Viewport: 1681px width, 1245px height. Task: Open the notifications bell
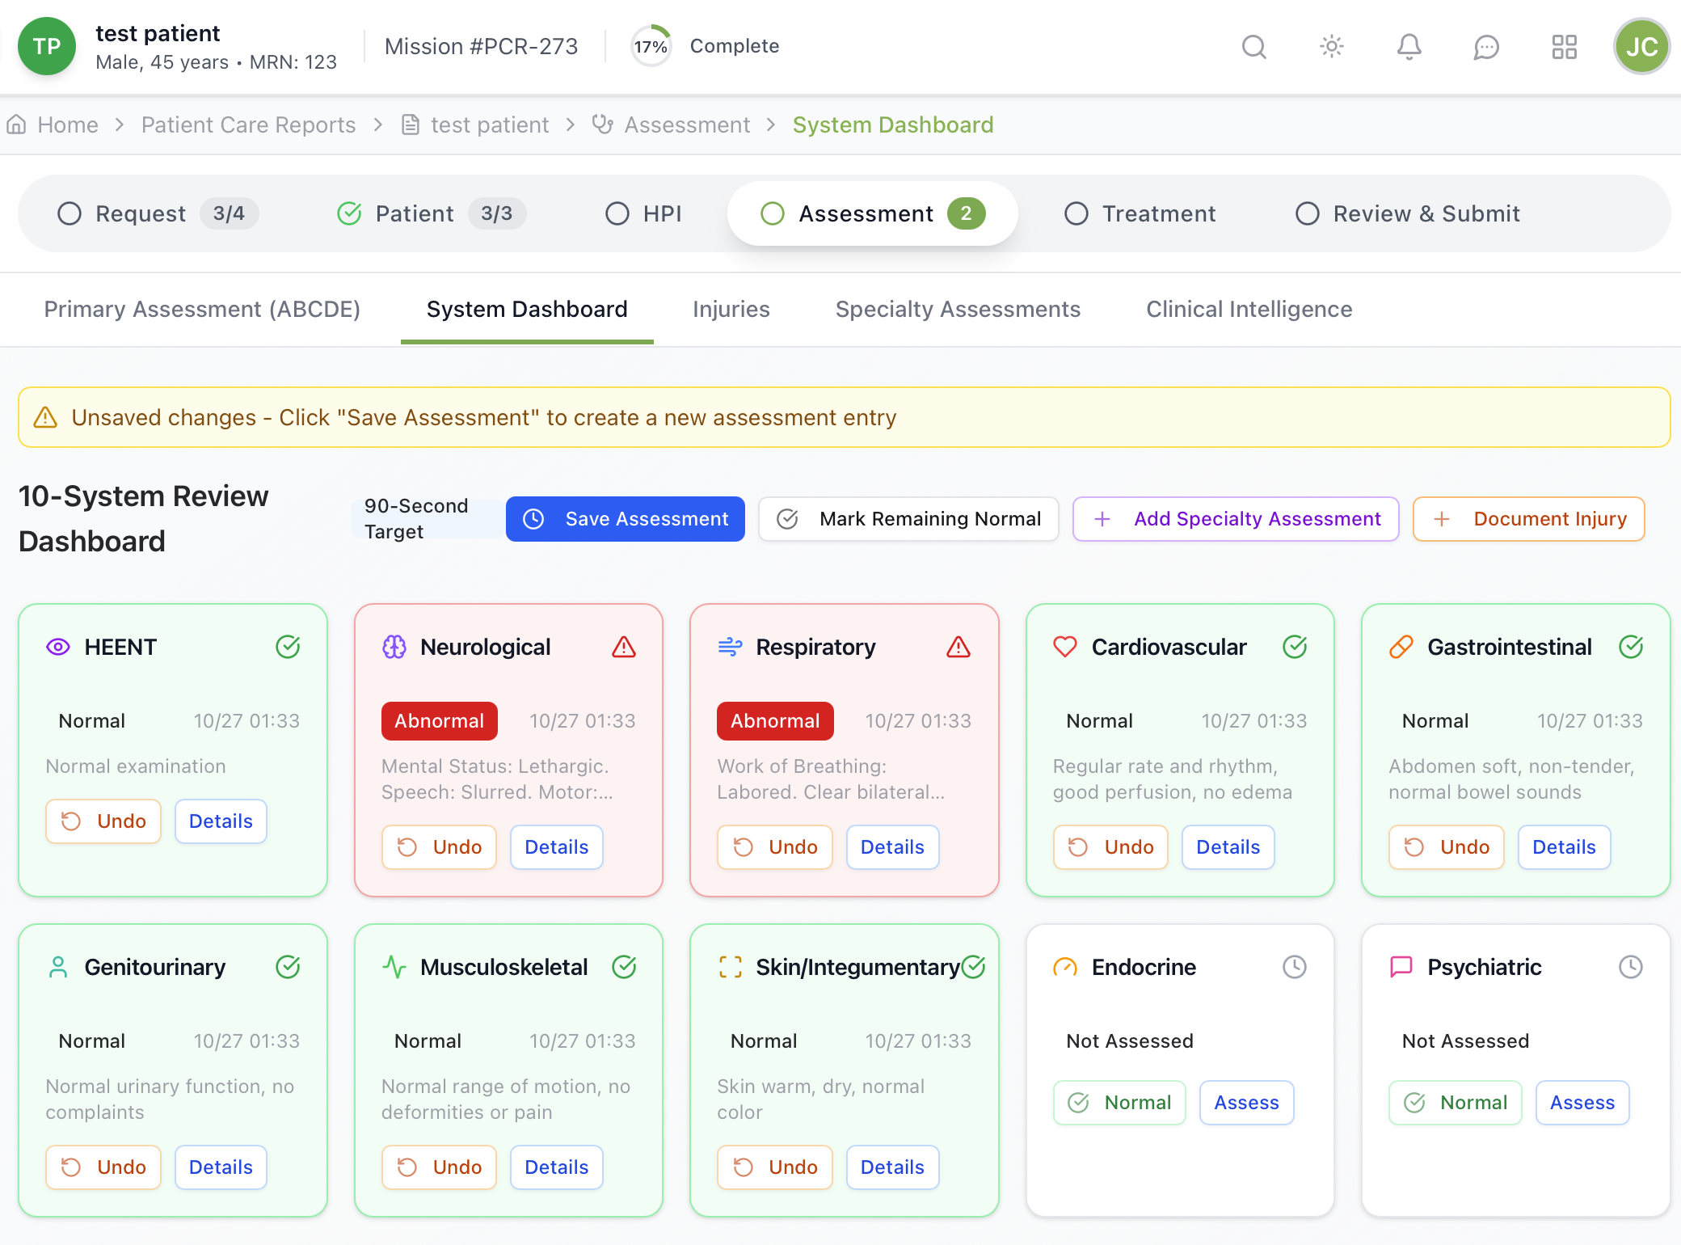tap(1409, 47)
